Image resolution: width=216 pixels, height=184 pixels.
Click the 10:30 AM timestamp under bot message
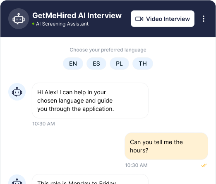pyautogui.click(x=43, y=124)
